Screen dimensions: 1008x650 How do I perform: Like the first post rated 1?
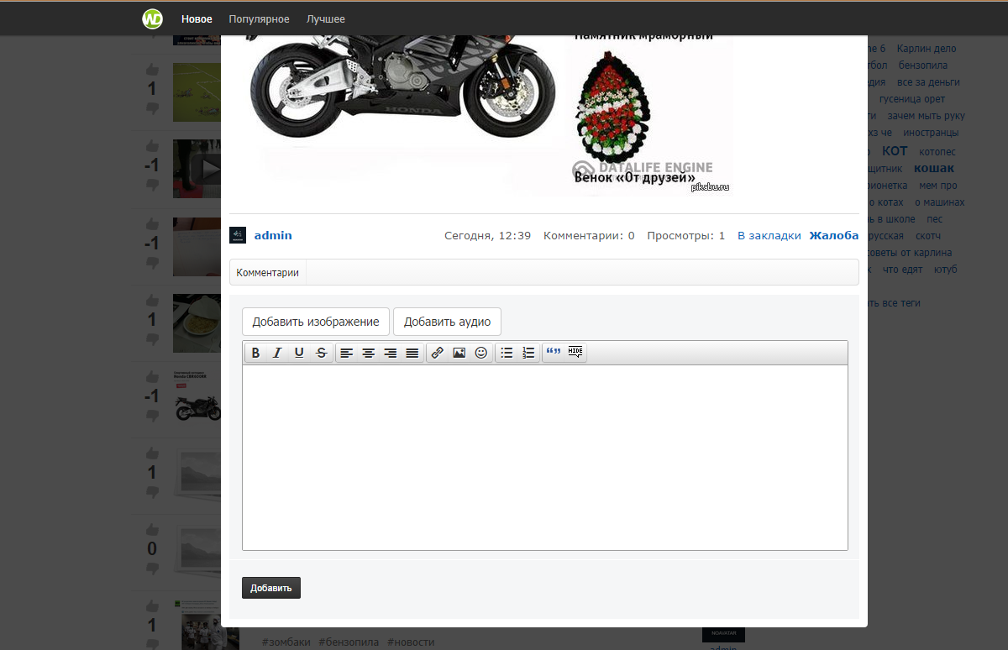point(152,70)
